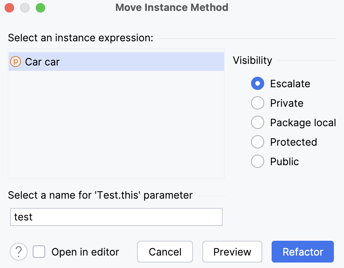Choose Private visibility

click(x=257, y=103)
